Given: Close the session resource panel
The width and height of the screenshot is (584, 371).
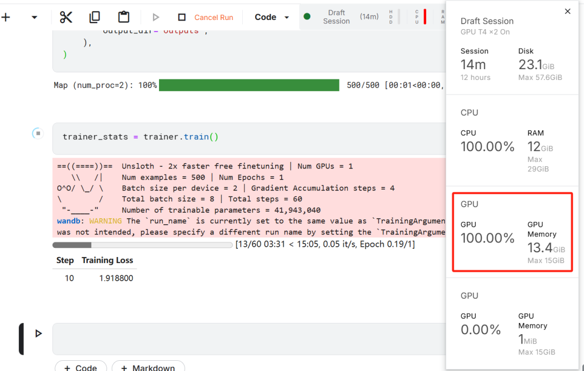Looking at the screenshot, I should [x=567, y=11].
